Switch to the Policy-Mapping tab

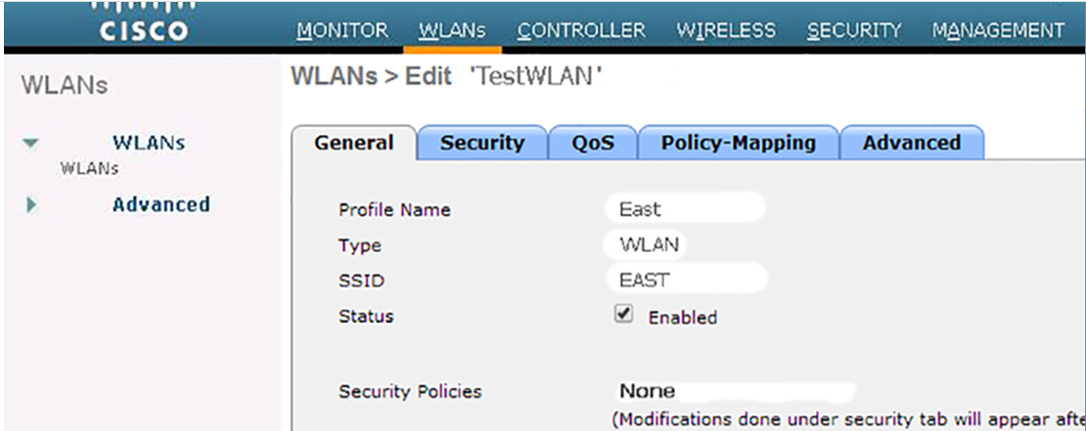click(739, 144)
